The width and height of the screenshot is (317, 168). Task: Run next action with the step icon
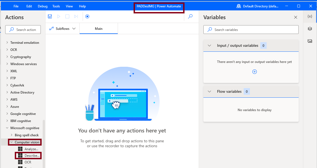click(x=76, y=16)
